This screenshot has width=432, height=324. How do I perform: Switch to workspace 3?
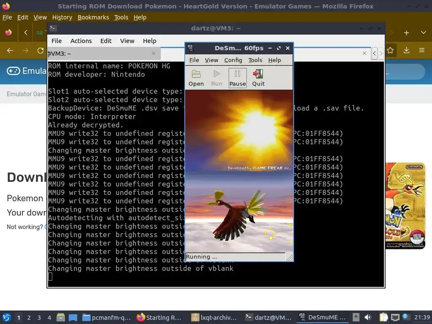(39, 318)
